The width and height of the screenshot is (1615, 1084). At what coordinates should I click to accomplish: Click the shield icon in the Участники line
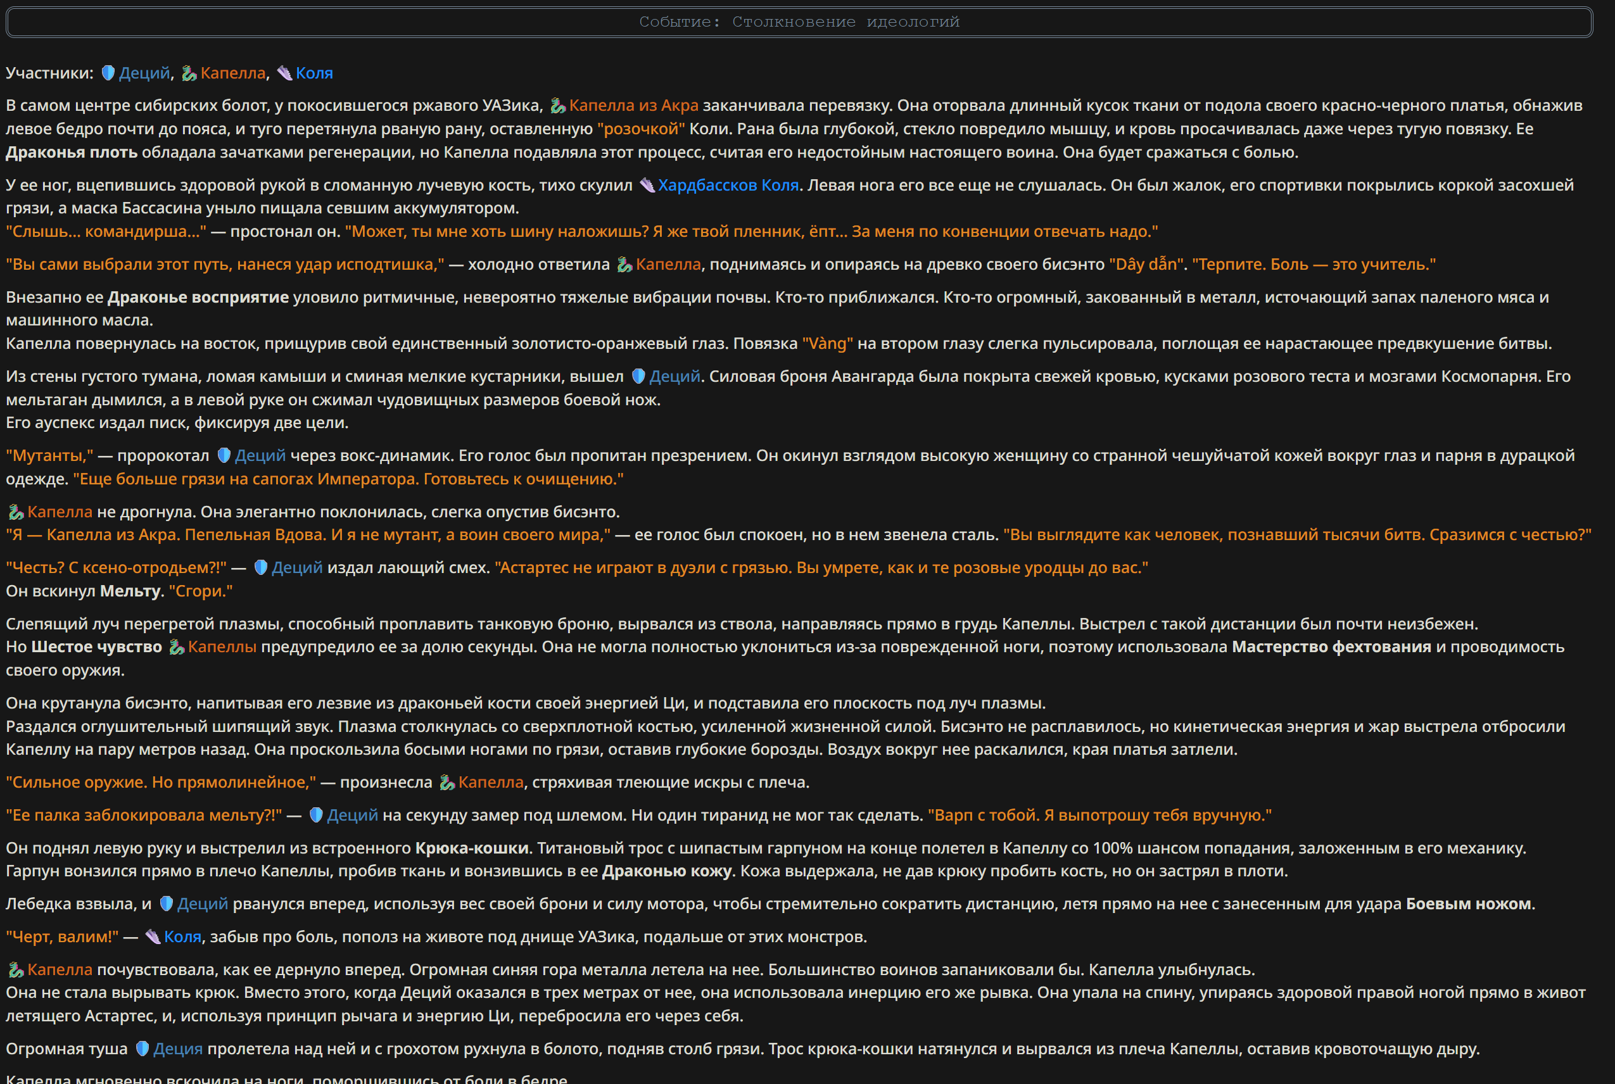[x=108, y=73]
